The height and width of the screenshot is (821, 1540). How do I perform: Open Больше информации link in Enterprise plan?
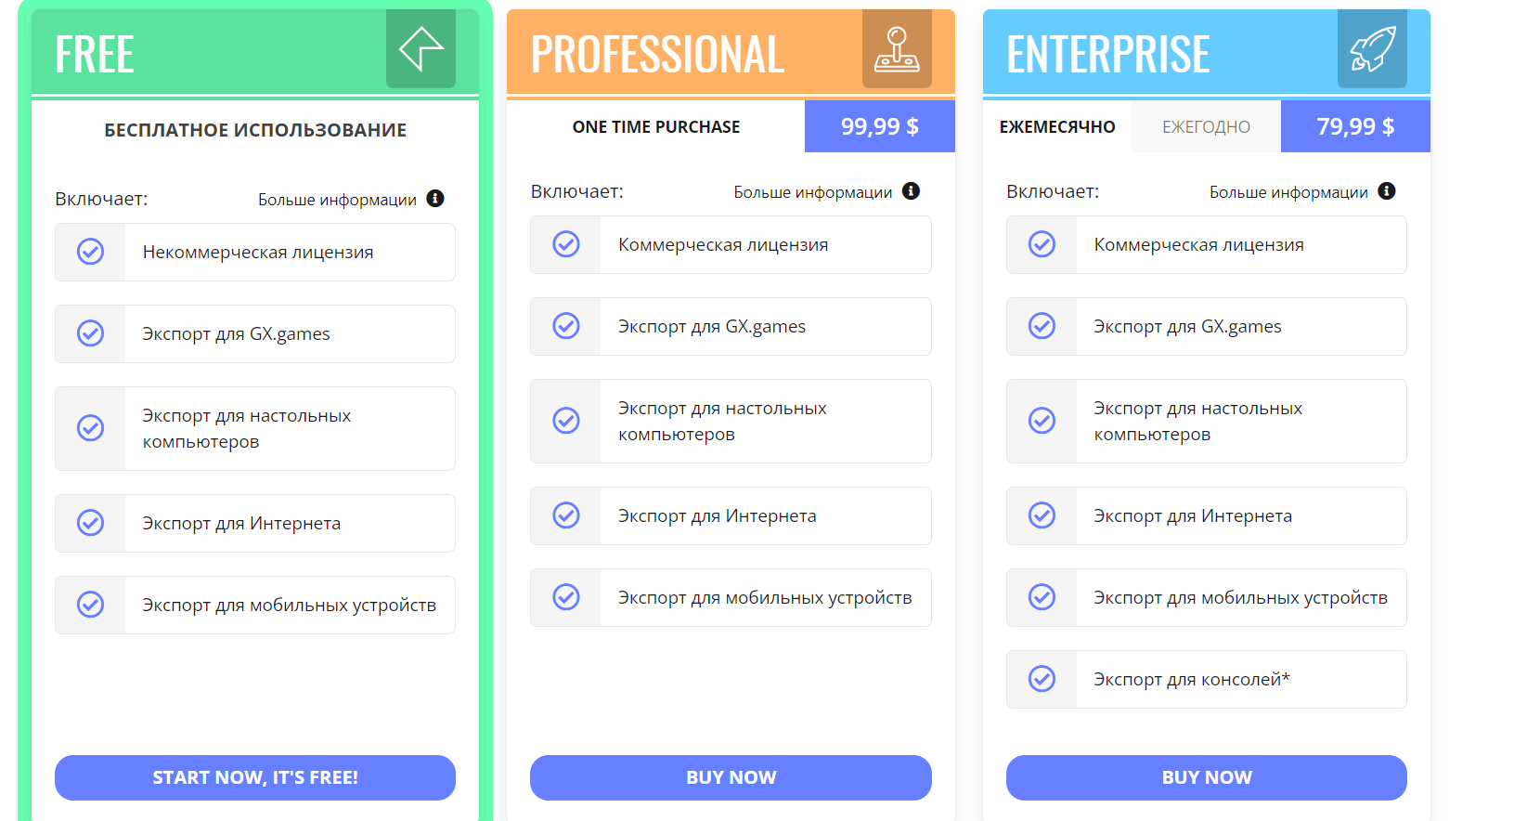point(1288,192)
